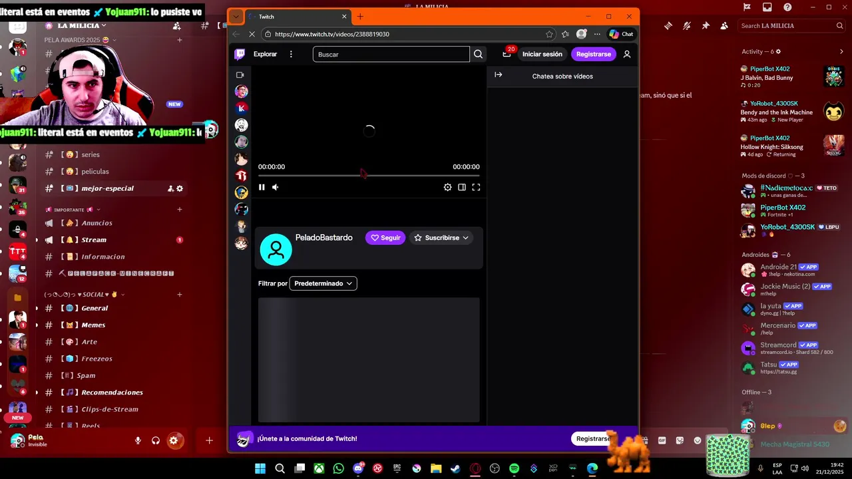Open Suscribirse dropdown for PeladoBastardo
Viewport: 852px width, 479px height.
(441, 238)
